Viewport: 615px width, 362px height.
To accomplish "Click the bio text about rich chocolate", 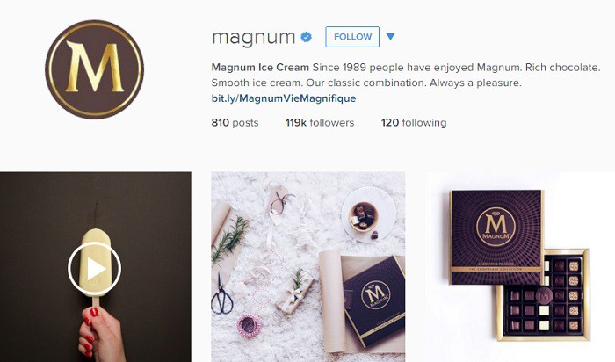I will click(406, 76).
